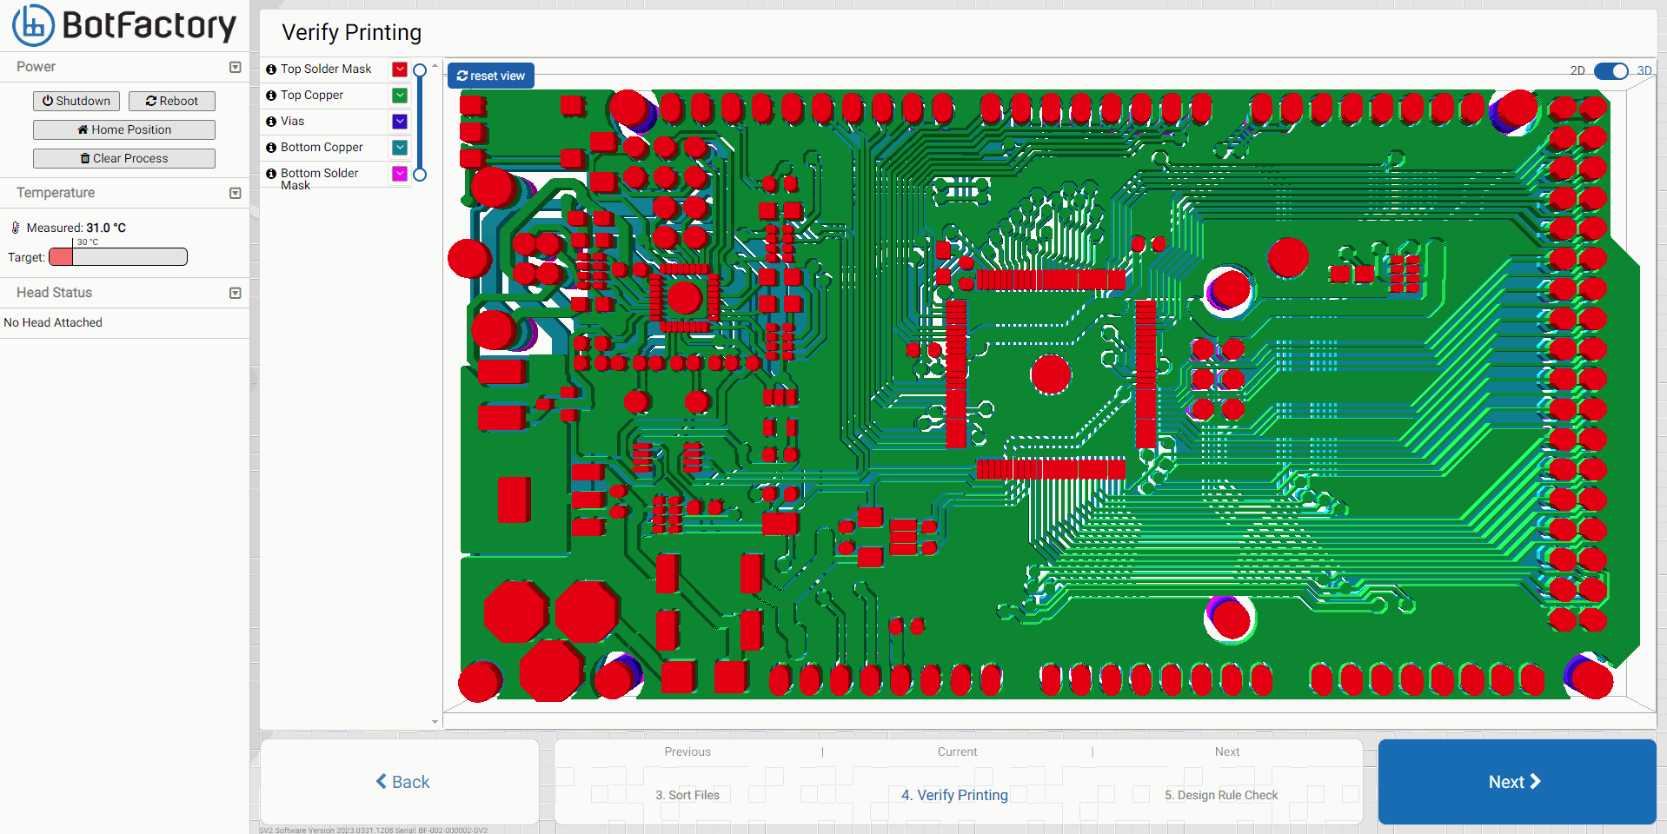Image resolution: width=1667 pixels, height=834 pixels.
Task: Click the Target temperature slider bar
Action: point(118,257)
